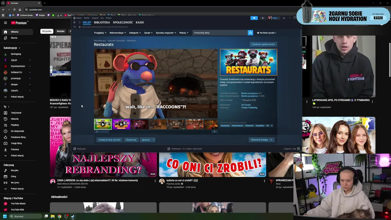391x220 pixels.
Task: Click the YouTube Premium logo
Action: tap(20, 23)
